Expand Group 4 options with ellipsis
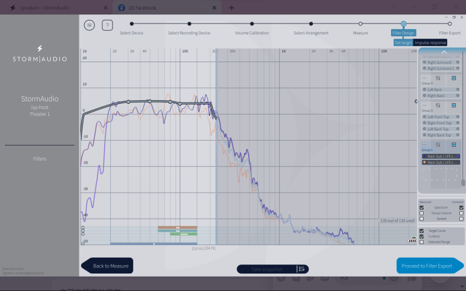 (424, 78)
